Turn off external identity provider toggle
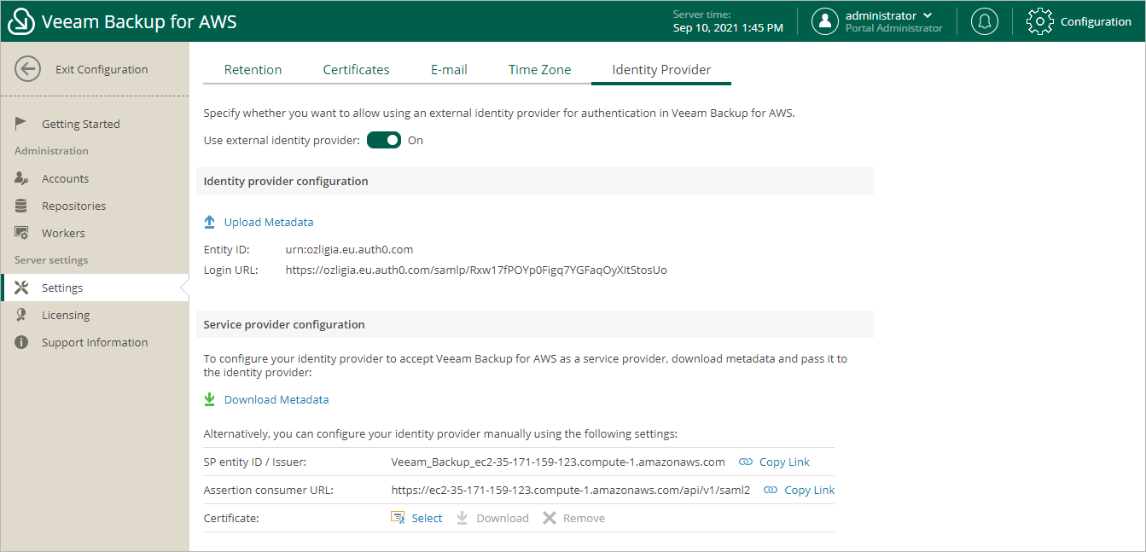 tap(384, 140)
